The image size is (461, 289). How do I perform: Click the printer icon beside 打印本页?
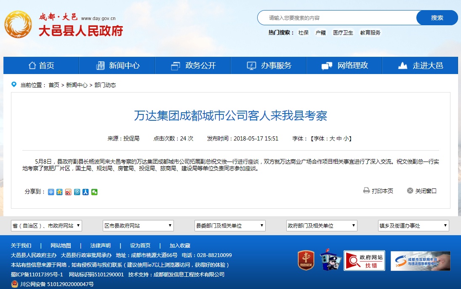(x=366, y=191)
